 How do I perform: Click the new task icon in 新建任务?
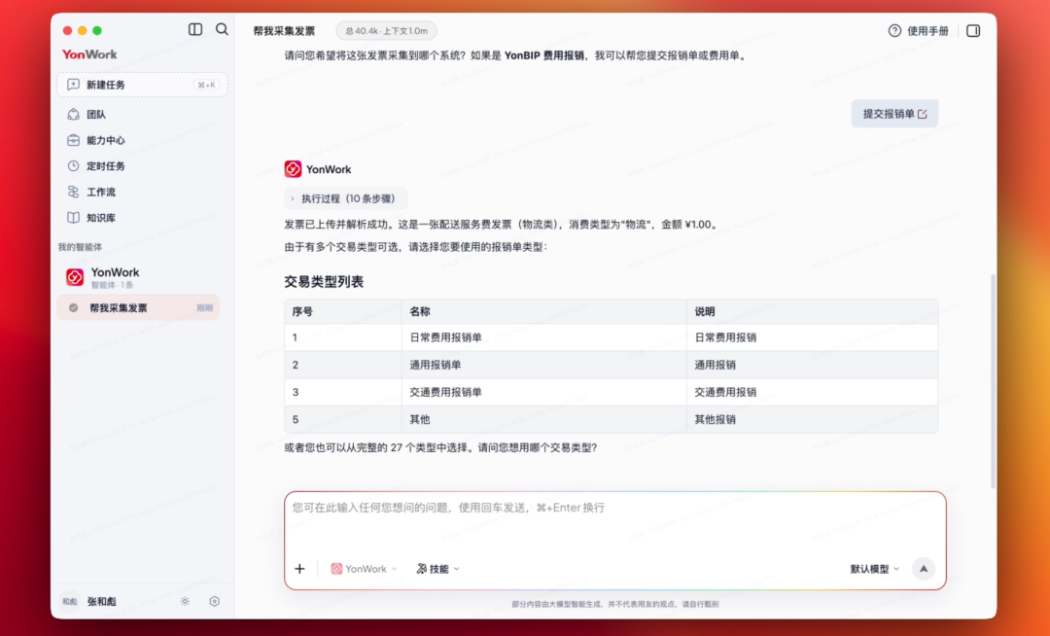coord(73,85)
